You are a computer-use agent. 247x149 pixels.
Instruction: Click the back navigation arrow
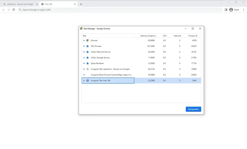[3, 10]
